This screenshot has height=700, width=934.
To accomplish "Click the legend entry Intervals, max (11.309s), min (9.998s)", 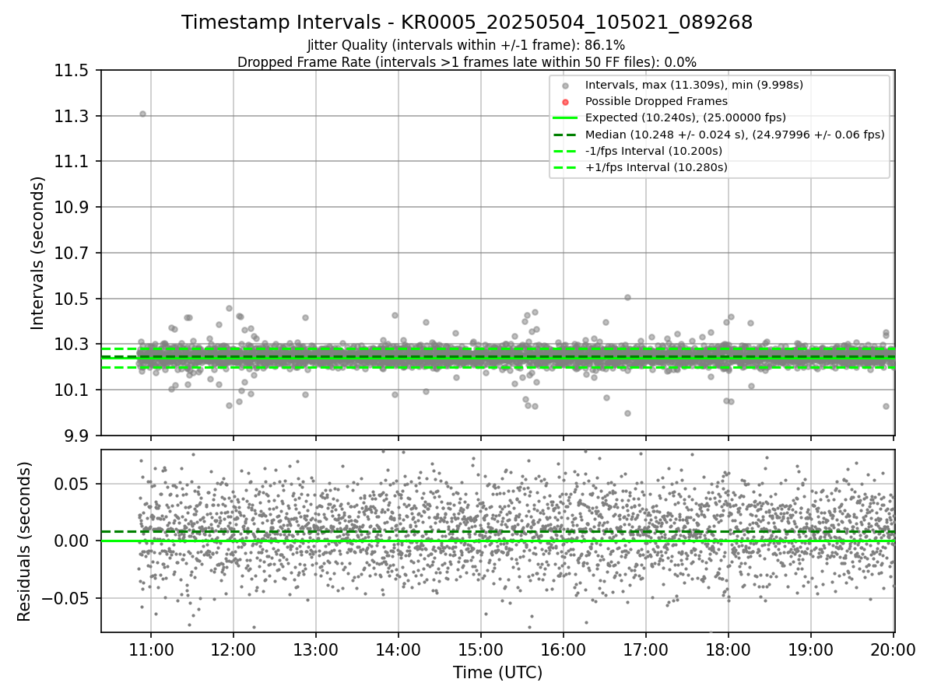I will coord(694,85).
